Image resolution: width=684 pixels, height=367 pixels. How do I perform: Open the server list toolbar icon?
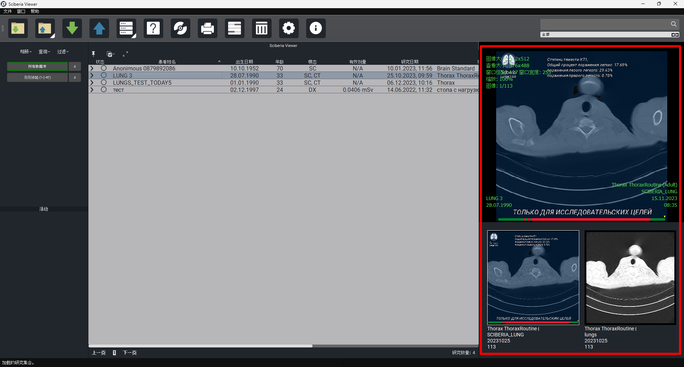126,28
